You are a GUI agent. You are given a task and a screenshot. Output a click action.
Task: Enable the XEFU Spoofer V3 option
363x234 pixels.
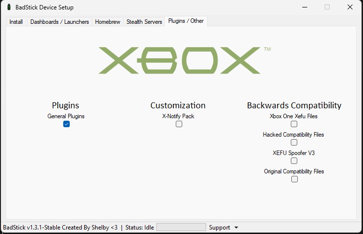[x=294, y=161]
